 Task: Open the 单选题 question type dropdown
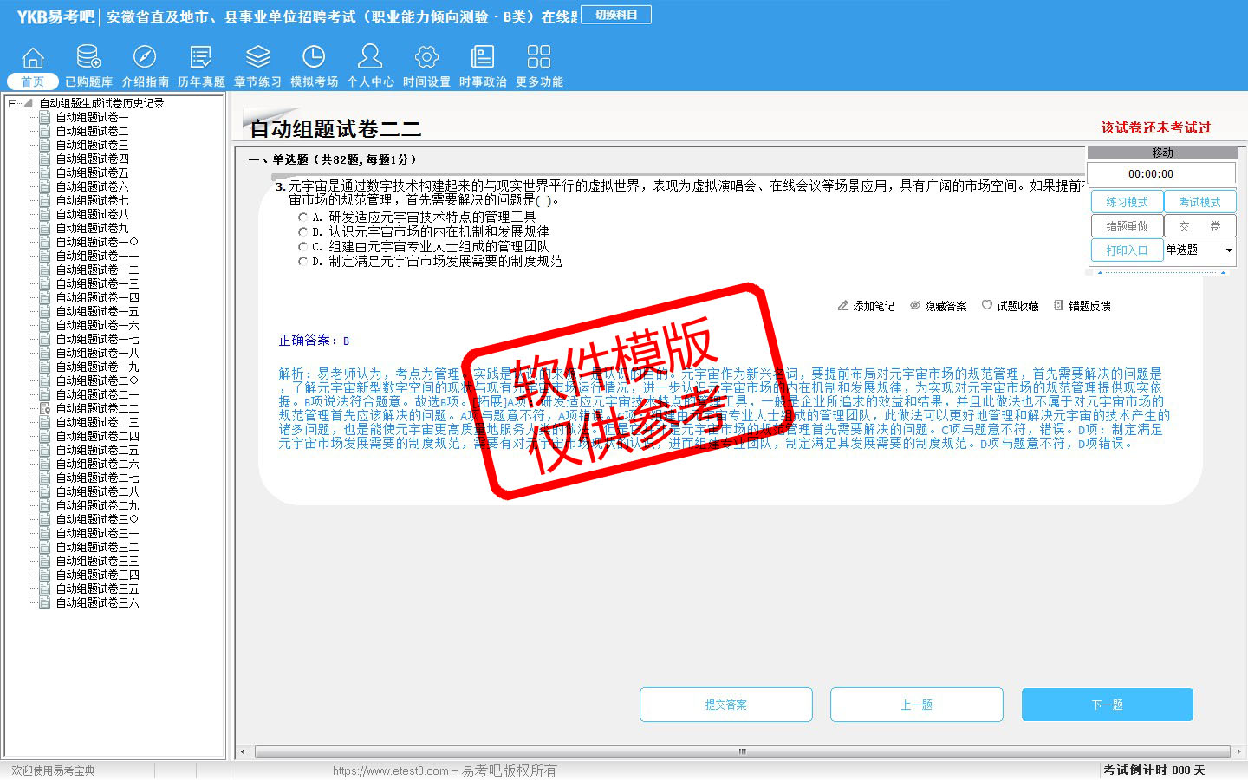[x=1228, y=250]
